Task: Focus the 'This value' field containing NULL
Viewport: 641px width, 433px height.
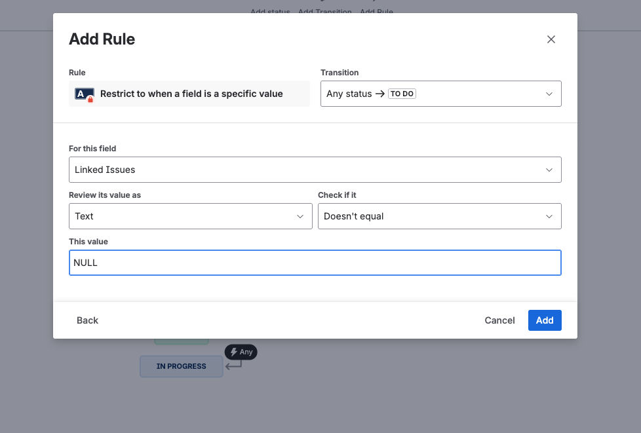Action: click(x=315, y=263)
